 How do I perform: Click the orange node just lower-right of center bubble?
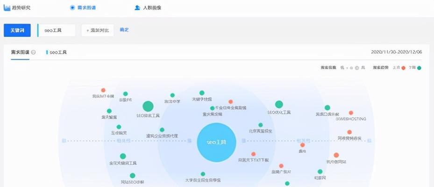pyautogui.click(x=253, y=154)
